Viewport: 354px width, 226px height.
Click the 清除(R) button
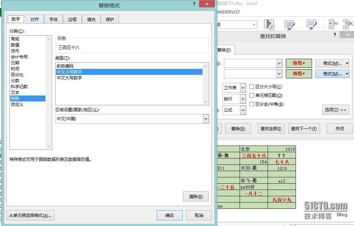point(196,196)
